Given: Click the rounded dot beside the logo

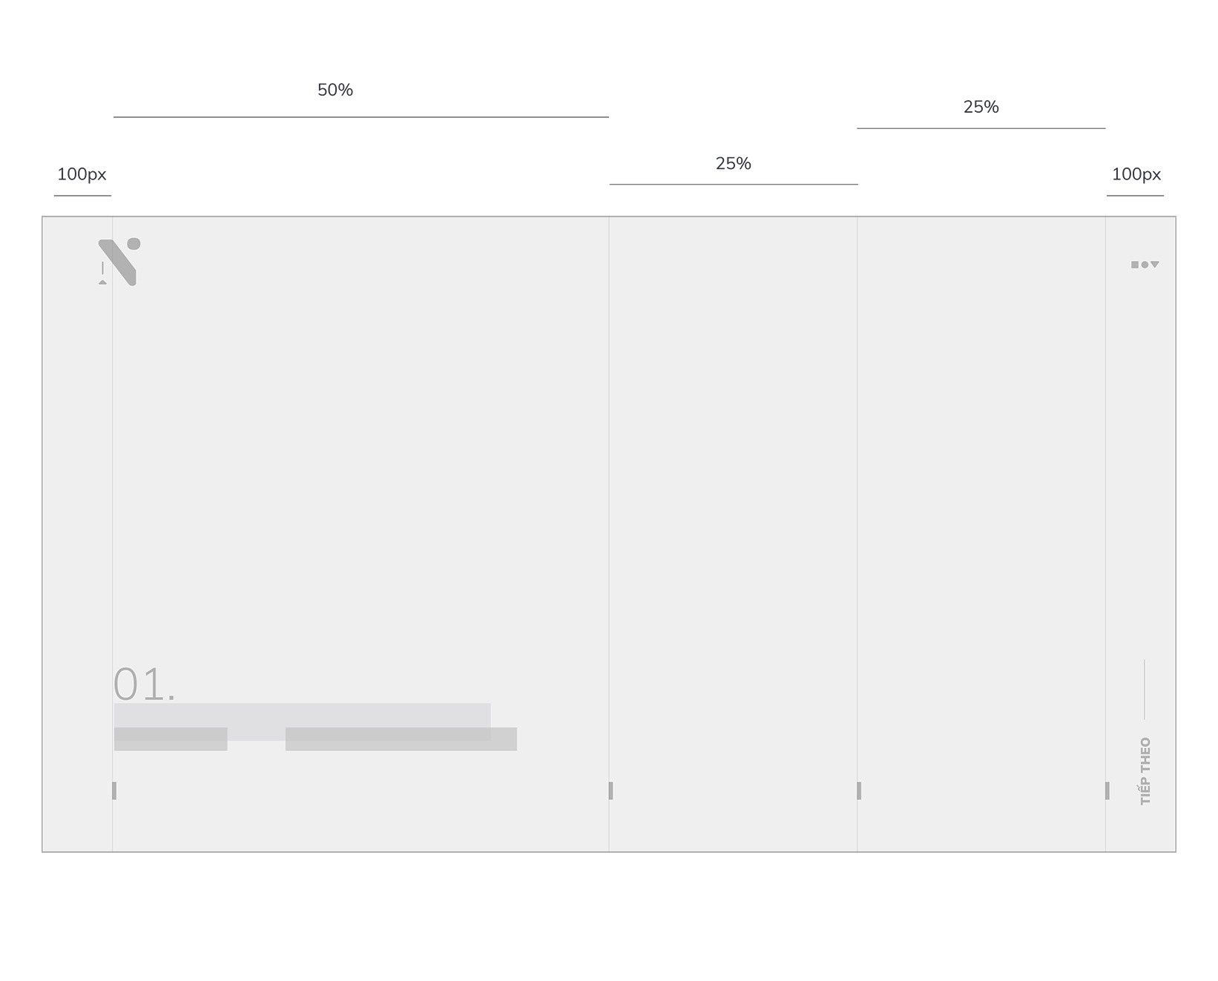Looking at the screenshot, I should point(134,244).
